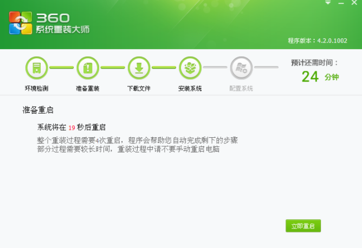Close the 360 reinstall window
This screenshot has height=248, width=362.
pos(354,3)
